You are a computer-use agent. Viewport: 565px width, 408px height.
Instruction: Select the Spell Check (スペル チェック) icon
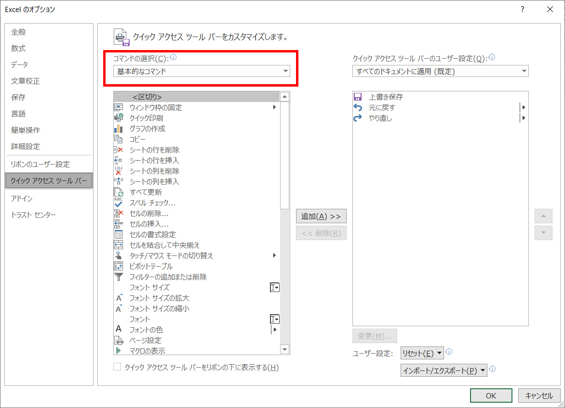[x=119, y=203]
